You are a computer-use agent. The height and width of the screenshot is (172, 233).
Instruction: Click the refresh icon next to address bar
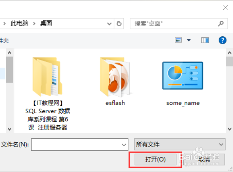click(119, 24)
